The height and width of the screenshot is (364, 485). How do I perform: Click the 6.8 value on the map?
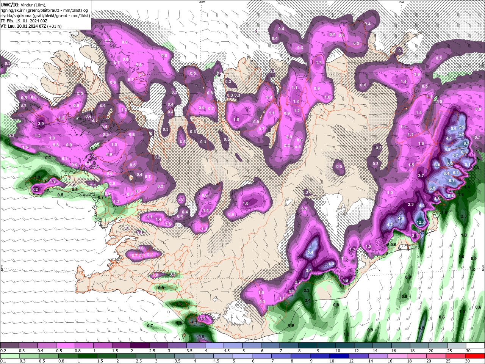point(432,188)
